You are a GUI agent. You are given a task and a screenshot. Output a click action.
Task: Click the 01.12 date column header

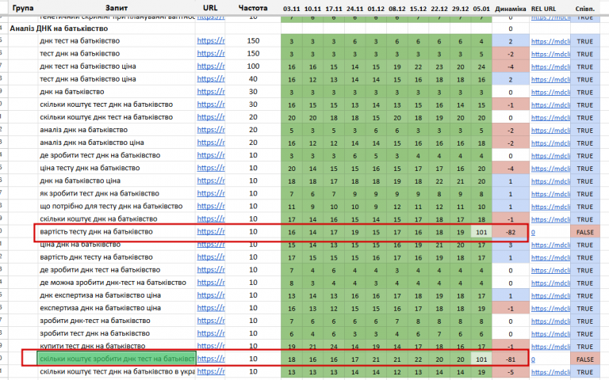376,9
